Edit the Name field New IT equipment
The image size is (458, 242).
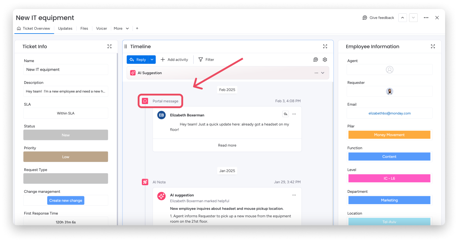[x=66, y=70]
